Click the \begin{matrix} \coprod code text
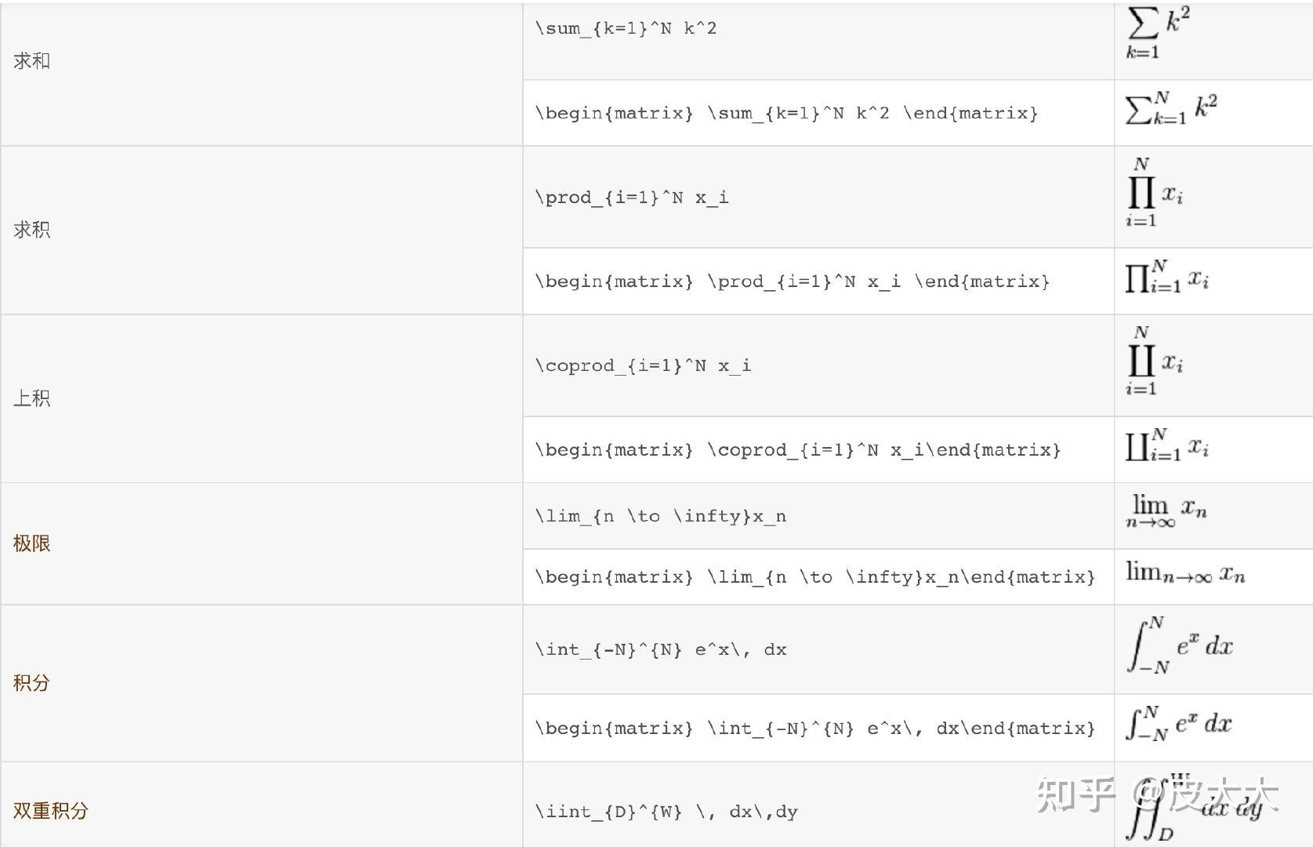 [797, 450]
